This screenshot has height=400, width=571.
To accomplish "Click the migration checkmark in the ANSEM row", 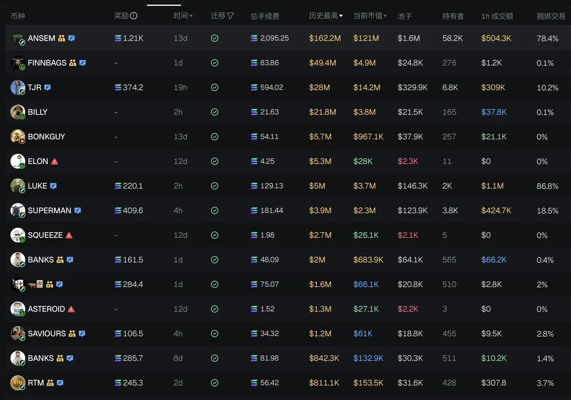I will click(x=215, y=38).
